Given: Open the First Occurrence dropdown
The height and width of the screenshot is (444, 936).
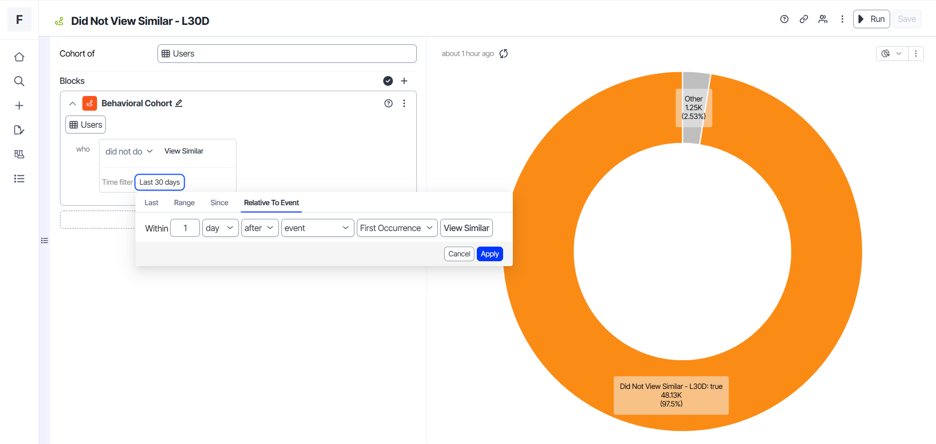Looking at the screenshot, I should click(397, 228).
